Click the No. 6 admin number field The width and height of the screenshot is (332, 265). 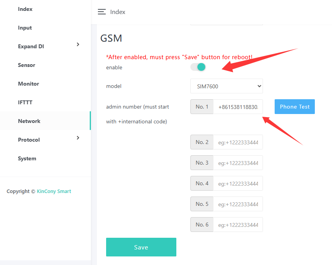238,225
